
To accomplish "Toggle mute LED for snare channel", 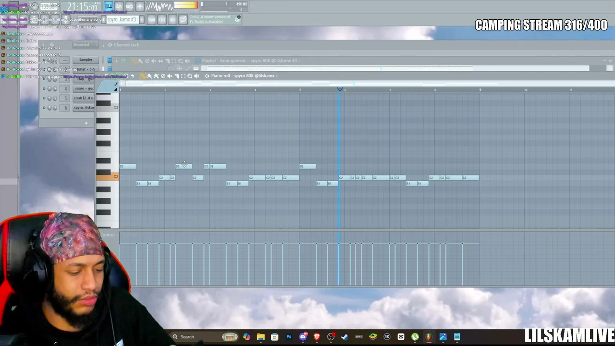I will click(44, 88).
